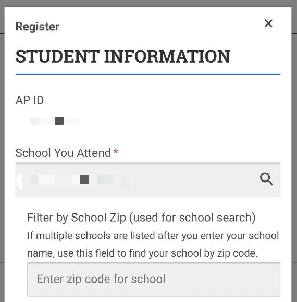Click the "(used for school search)" text
This screenshot has height=302, width=297.
(192, 218)
